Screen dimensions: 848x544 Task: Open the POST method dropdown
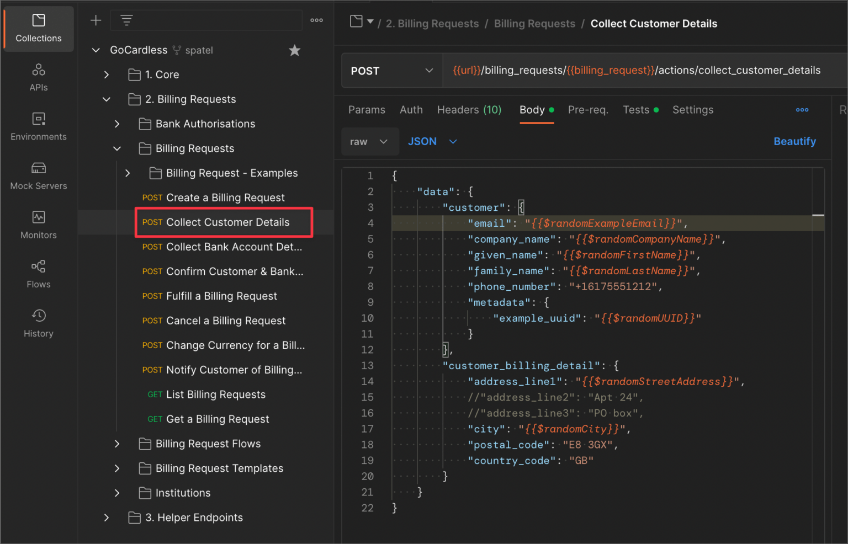pos(392,71)
